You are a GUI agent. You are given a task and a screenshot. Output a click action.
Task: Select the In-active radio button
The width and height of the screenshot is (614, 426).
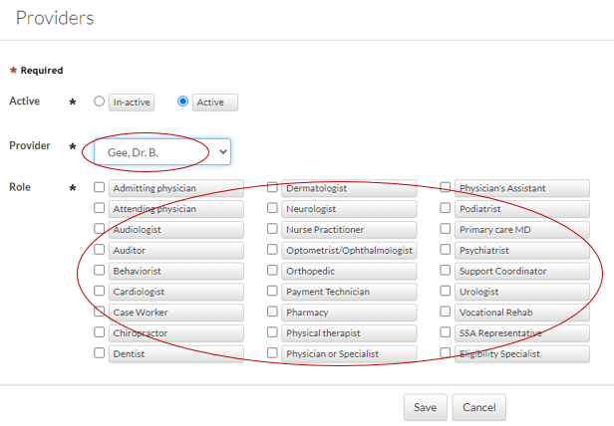pos(99,102)
